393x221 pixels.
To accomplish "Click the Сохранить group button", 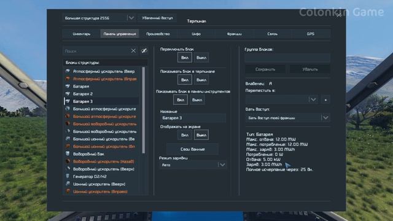I will pos(265,69).
